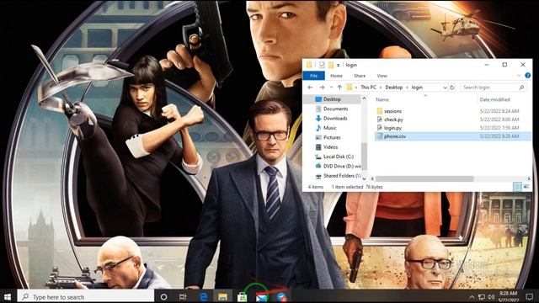Open Task View from the taskbar
539x303 pixels.
pos(183,297)
